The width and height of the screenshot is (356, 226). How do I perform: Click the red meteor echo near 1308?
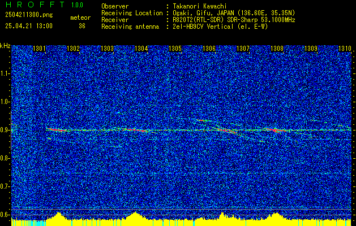[276, 130]
